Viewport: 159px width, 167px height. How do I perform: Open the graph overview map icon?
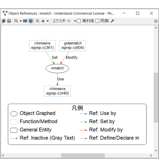click(25, 21)
